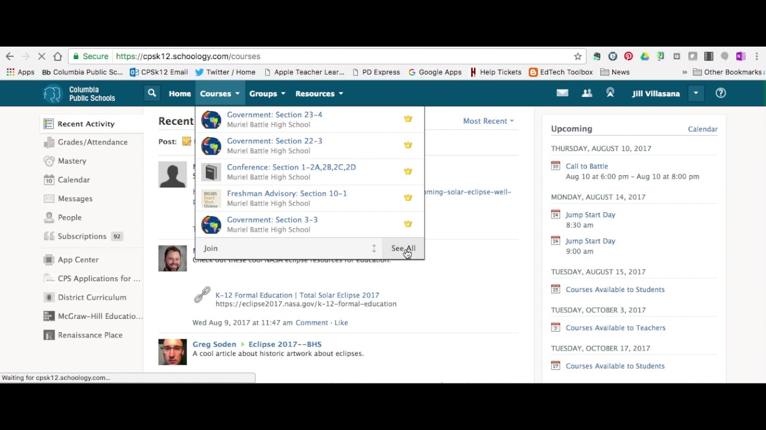Open the account dropdown arrow next to Jill Villasana

pyautogui.click(x=696, y=93)
